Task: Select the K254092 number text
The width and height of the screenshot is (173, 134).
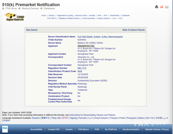Action: pyautogui.click(x=82, y=40)
